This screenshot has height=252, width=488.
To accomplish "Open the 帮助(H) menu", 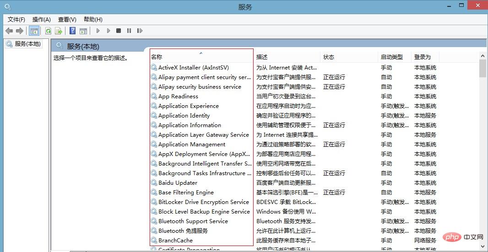I will pos(93,20).
